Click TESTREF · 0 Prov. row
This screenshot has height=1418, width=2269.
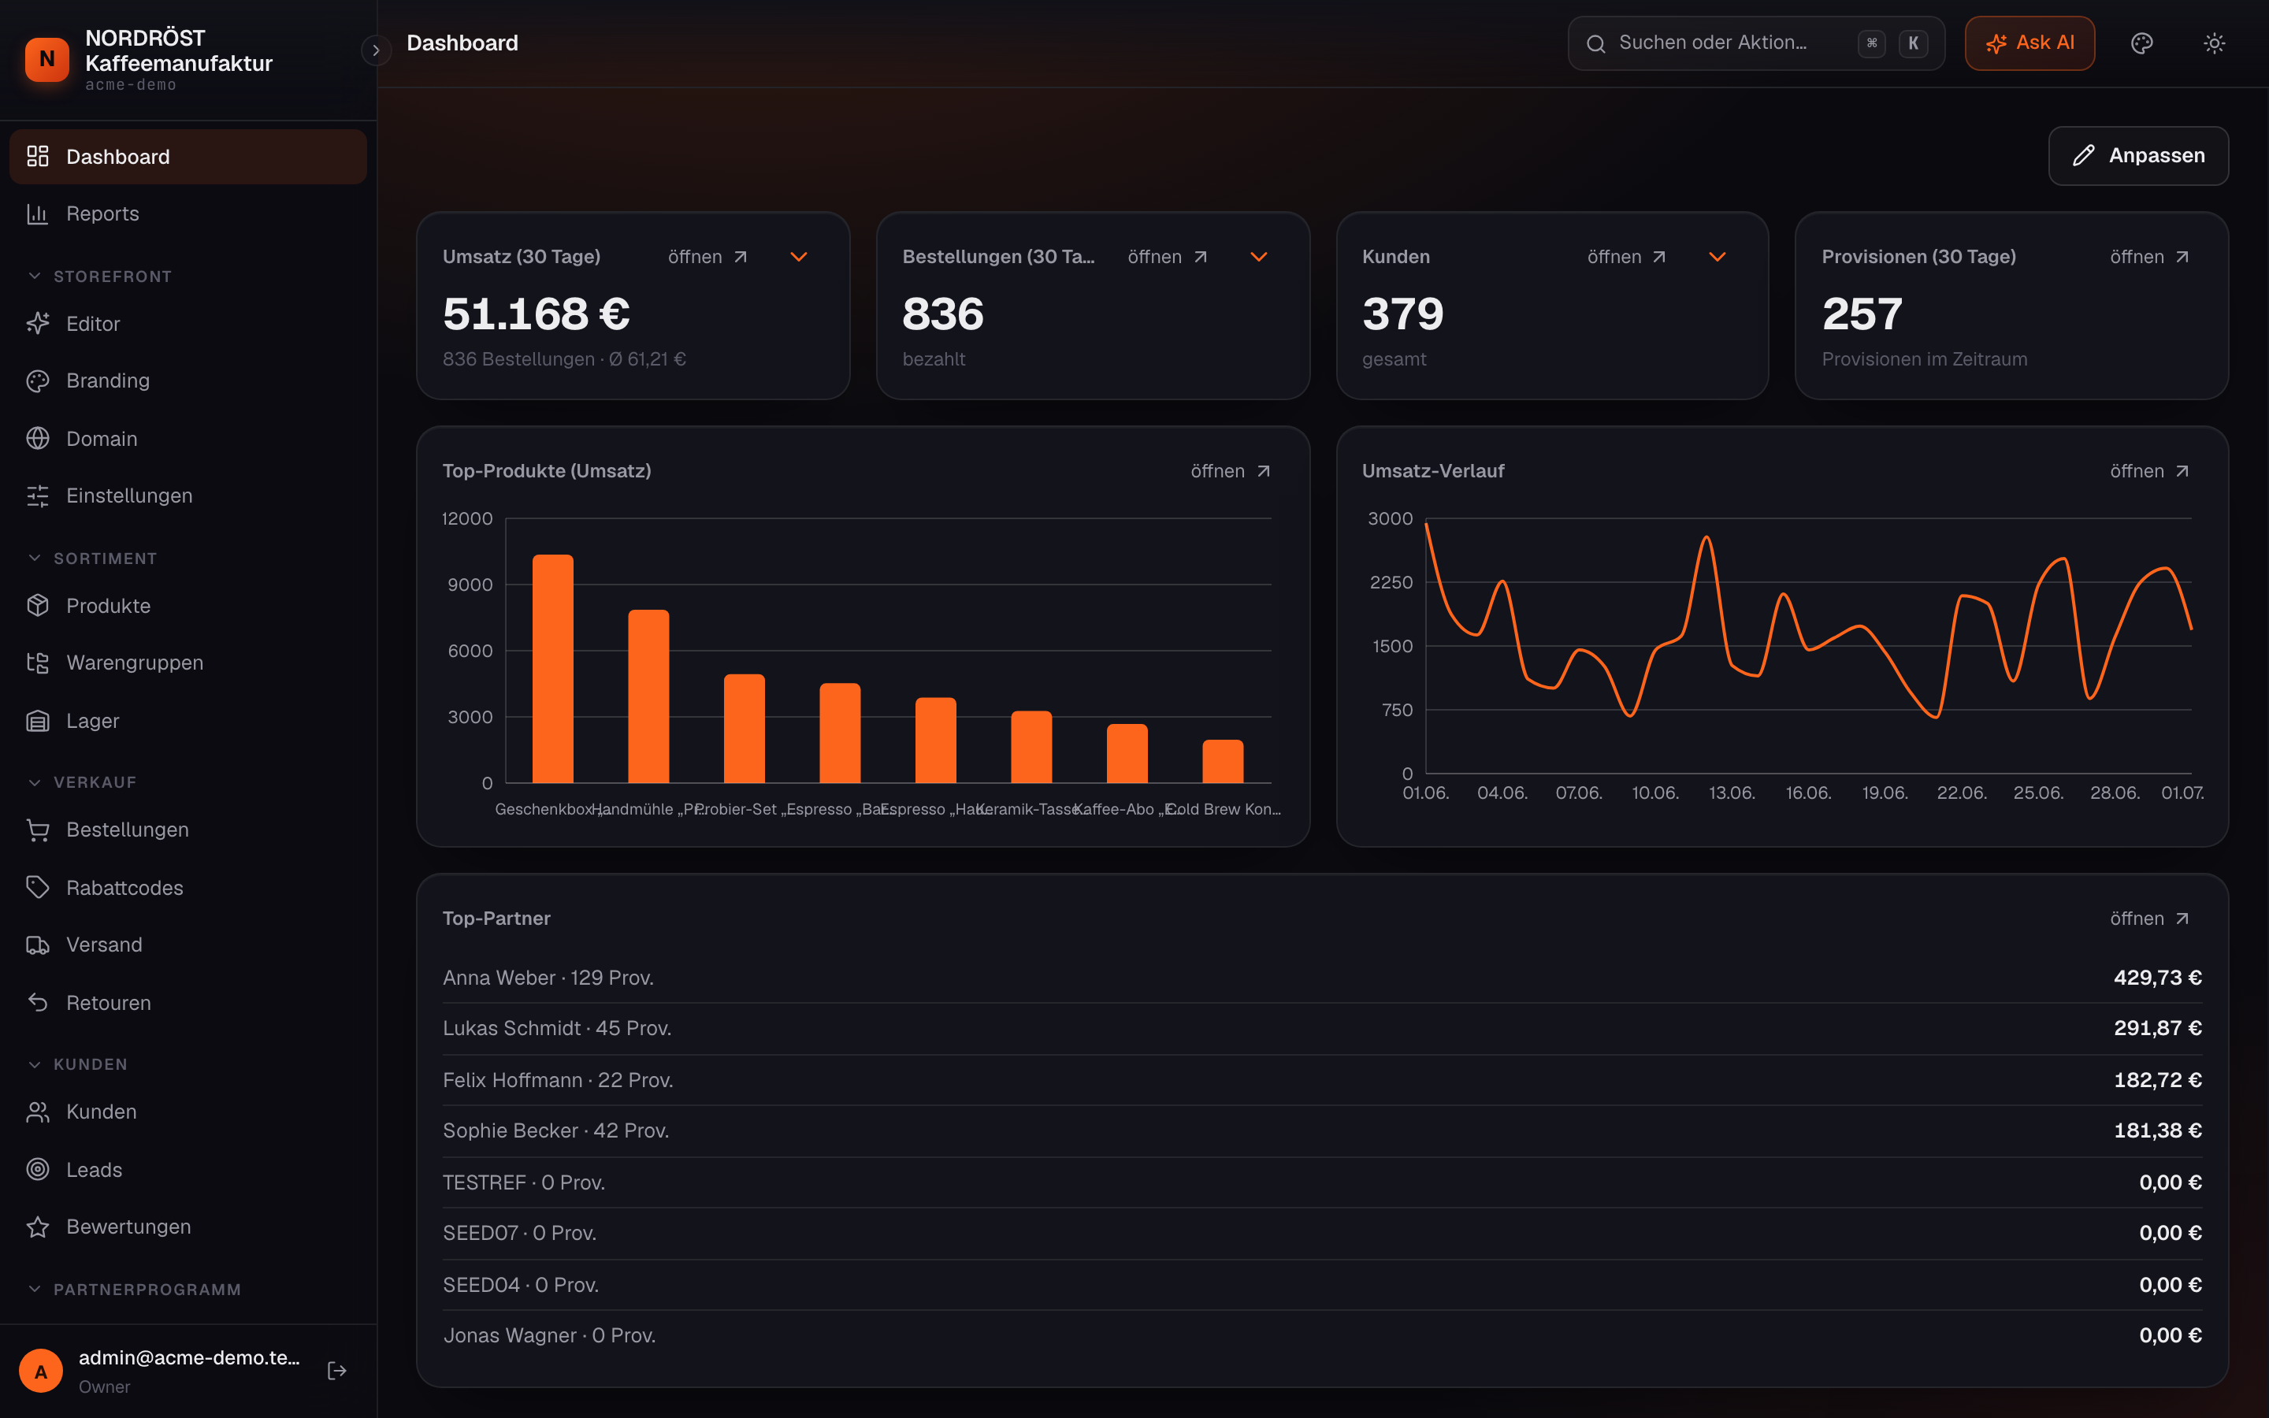[1322, 1182]
